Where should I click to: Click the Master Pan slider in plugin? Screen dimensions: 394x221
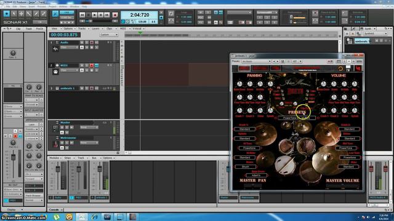point(253,185)
